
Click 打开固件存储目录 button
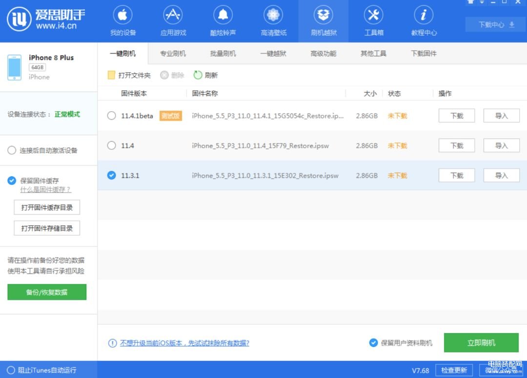tap(47, 228)
